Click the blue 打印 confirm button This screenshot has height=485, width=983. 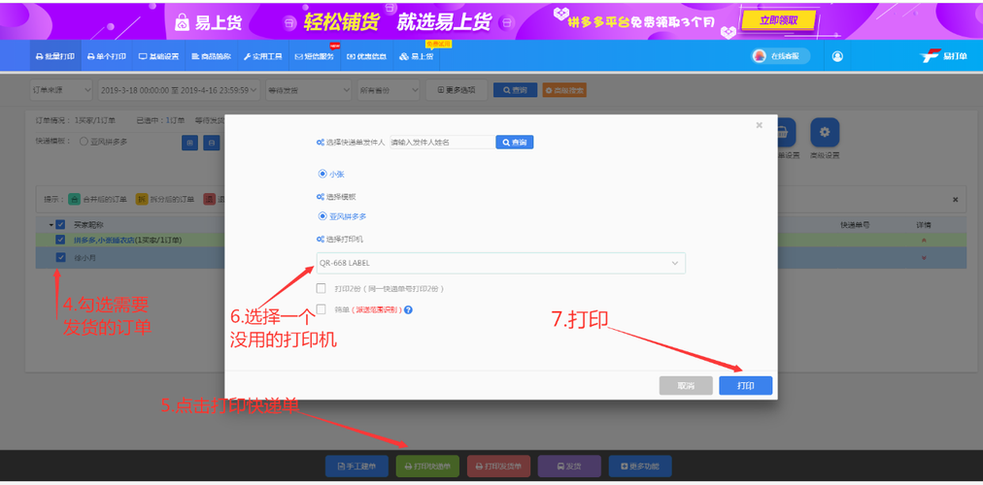745,385
